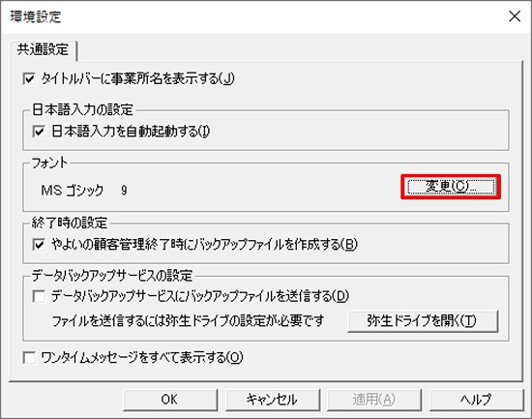Click the 終了時の設定 group label
The height and width of the screenshot is (419, 532).
pos(70,223)
